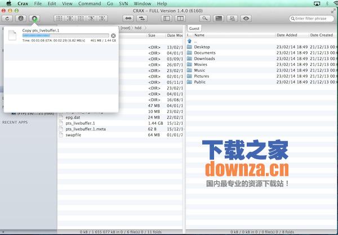Select the Documents folder

(204, 53)
